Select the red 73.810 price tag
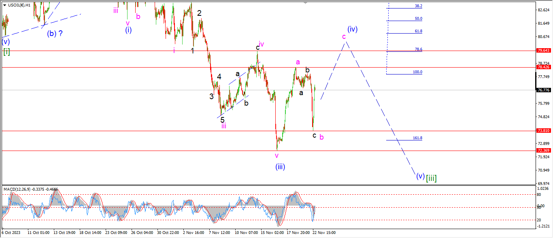The image size is (553, 238). (543, 131)
